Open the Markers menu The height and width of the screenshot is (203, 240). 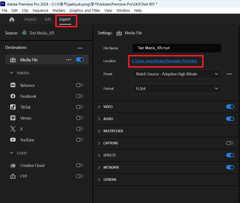point(59,10)
